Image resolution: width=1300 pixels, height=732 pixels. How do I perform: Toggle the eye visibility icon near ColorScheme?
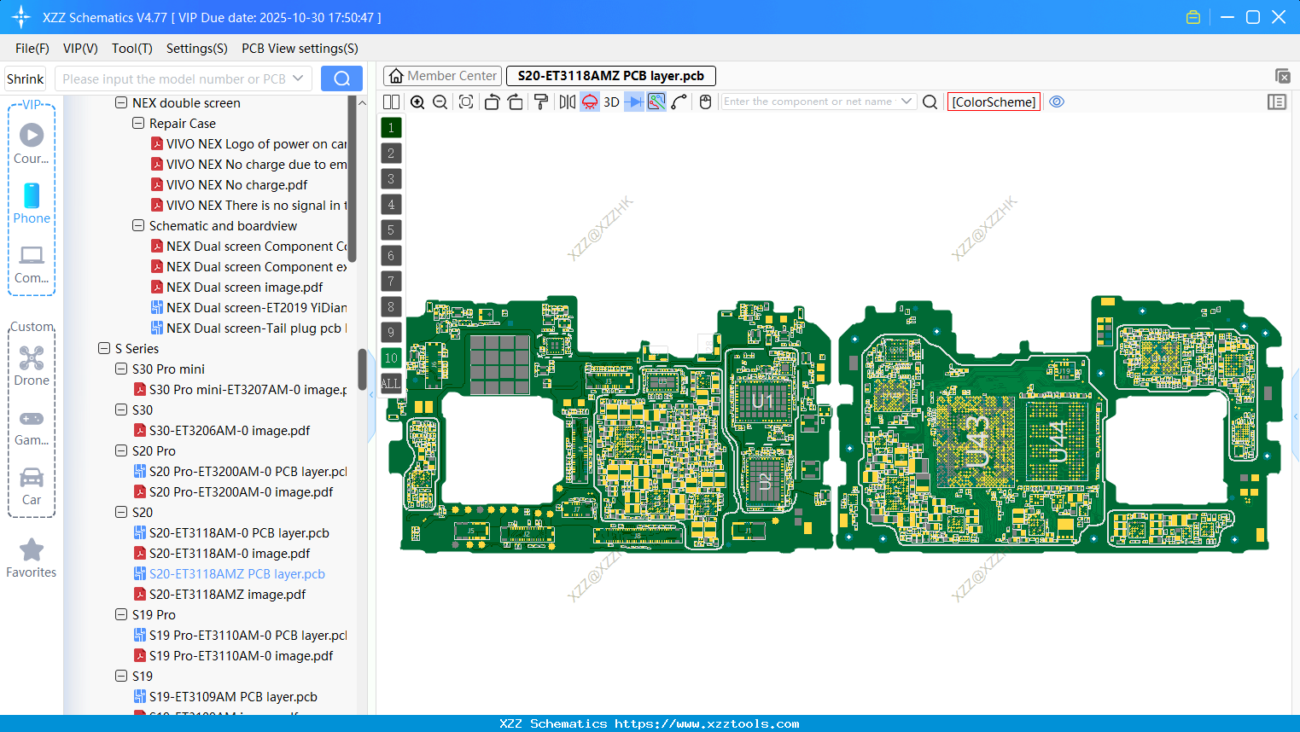(x=1057, y=102)
